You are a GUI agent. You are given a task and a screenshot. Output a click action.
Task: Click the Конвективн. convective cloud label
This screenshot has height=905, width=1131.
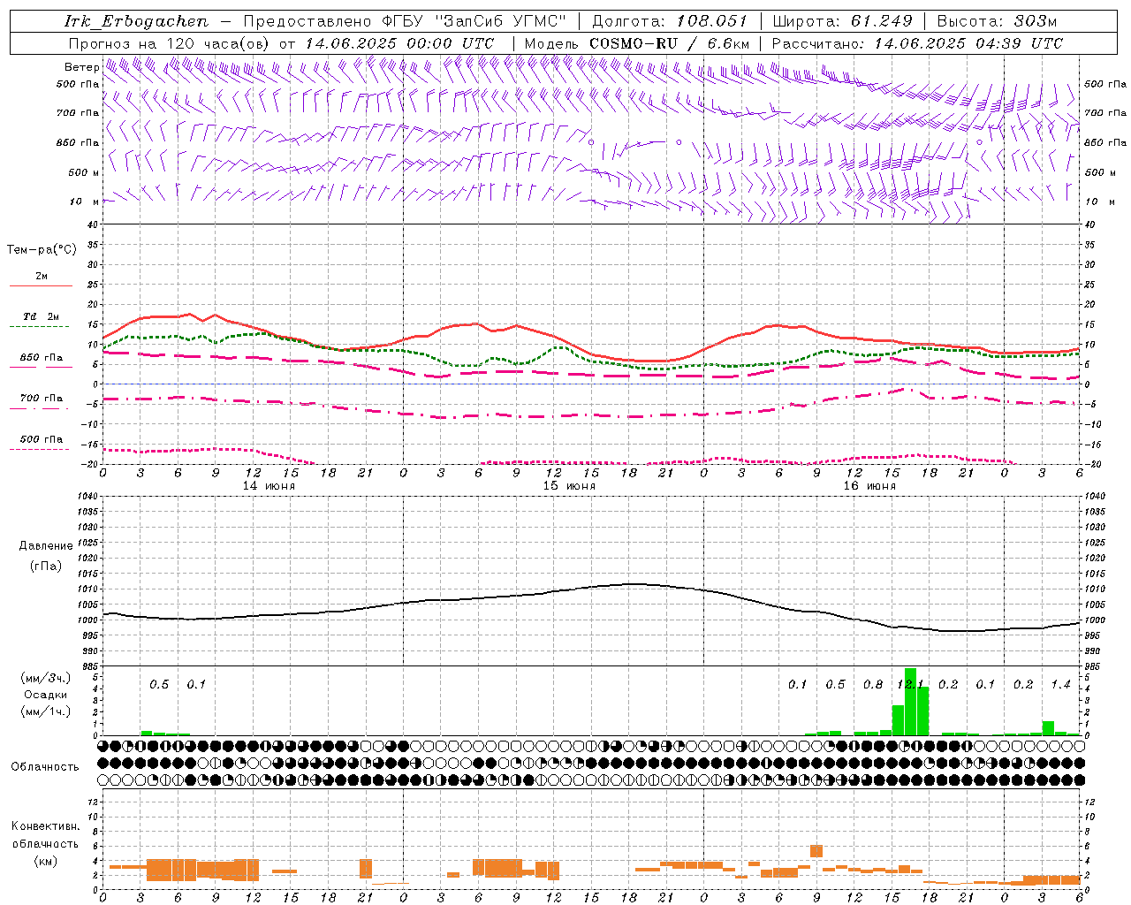pos(45,826)
